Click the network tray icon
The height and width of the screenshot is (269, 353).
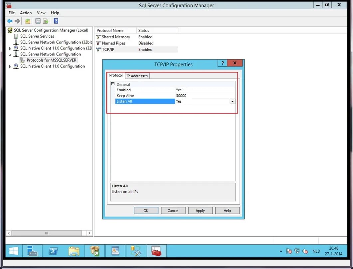pyautogui.click(x=297, y=251)
